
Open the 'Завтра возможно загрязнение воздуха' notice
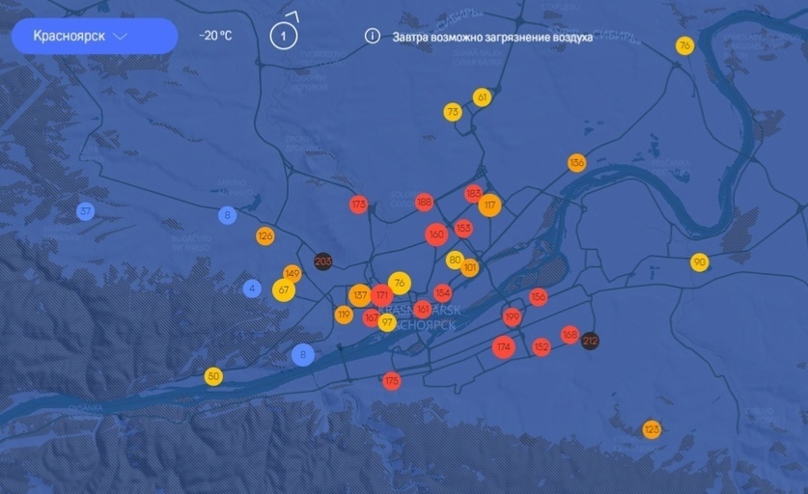[x=492, y=38]
